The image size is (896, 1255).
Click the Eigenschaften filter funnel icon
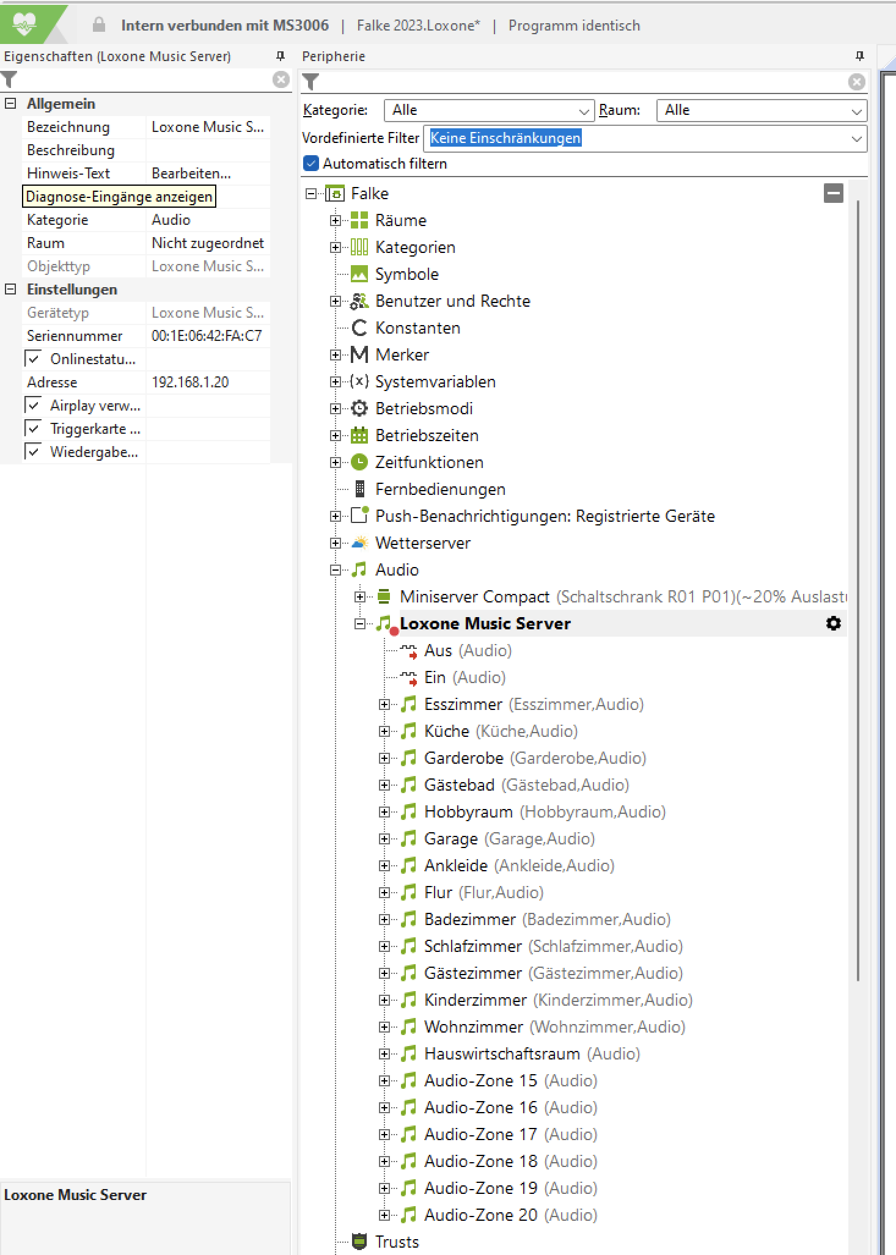pyautogui.click(x=9, y=80)
